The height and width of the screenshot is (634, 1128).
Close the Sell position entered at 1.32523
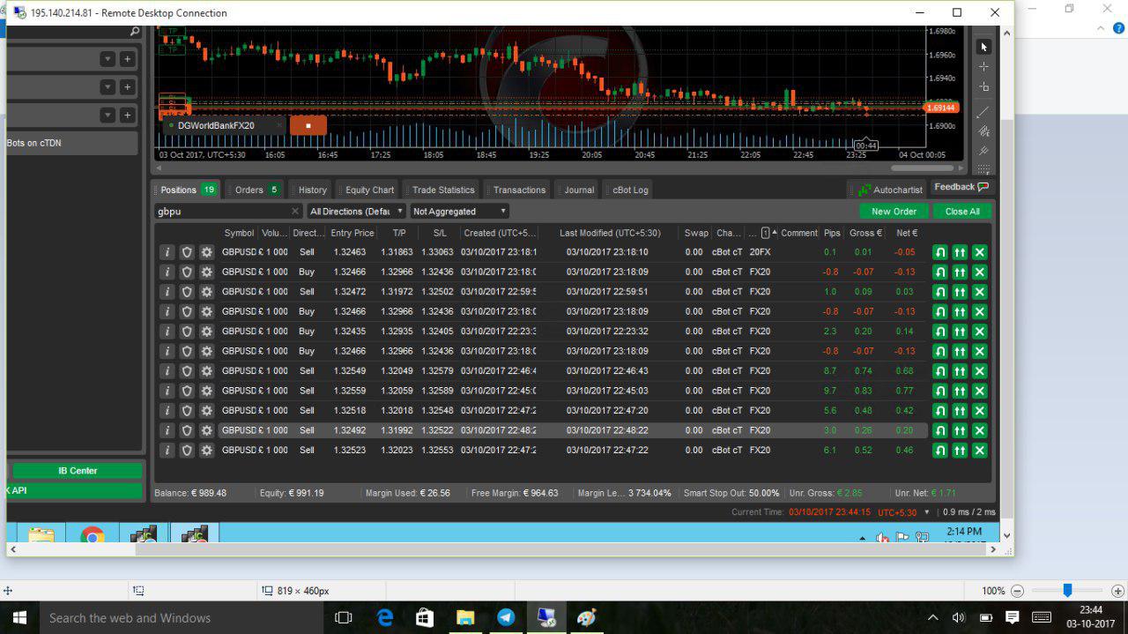click(979, 451)
